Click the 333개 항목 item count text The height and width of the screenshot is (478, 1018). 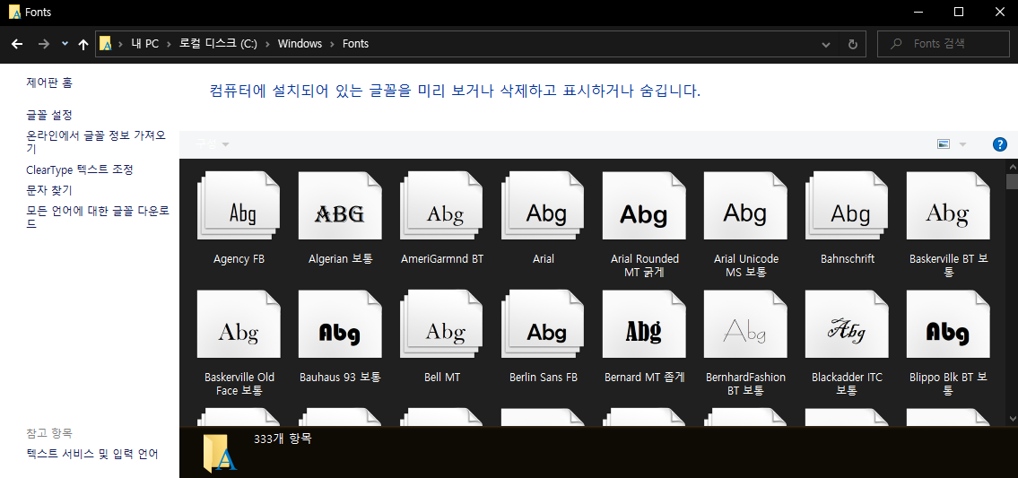pos(283,439)
